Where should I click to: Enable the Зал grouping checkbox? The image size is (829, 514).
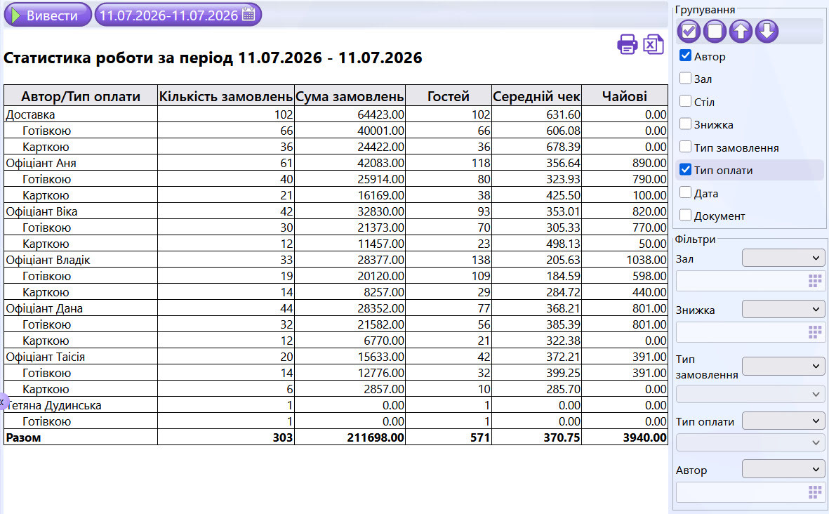pos(685,78)
